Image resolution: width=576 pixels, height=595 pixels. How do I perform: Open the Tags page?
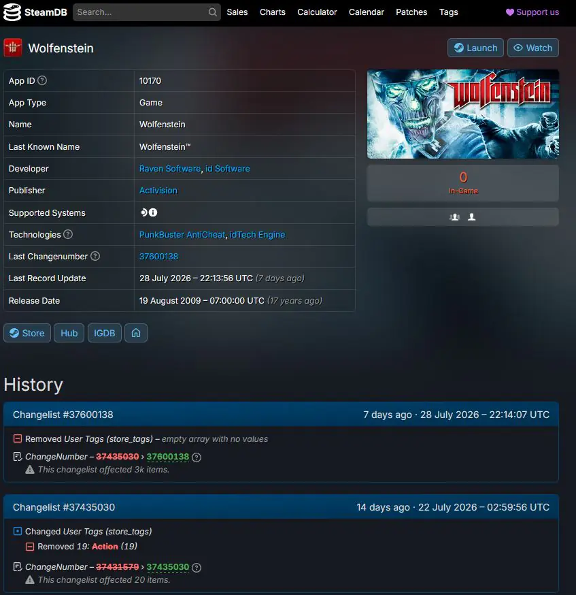449,12
